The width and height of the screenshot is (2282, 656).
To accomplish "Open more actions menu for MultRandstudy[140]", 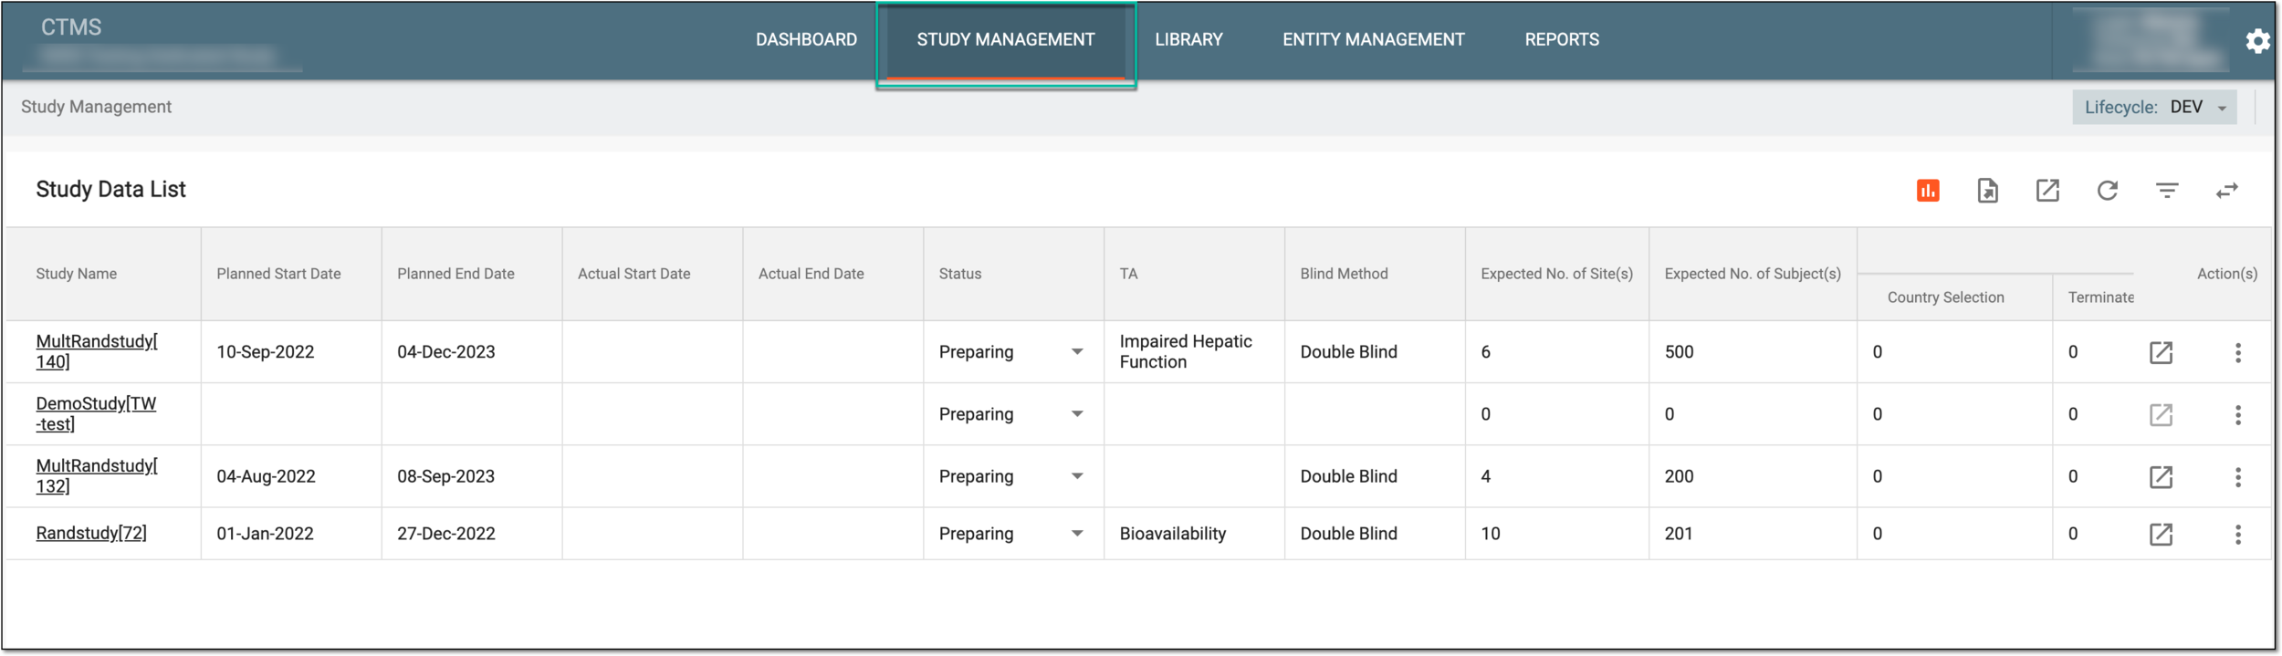I will click(2237, 353).
